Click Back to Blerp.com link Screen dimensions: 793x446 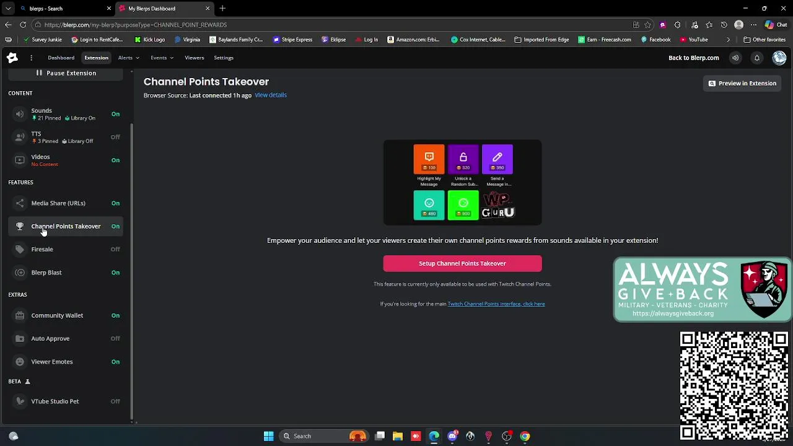pos(693,58)
